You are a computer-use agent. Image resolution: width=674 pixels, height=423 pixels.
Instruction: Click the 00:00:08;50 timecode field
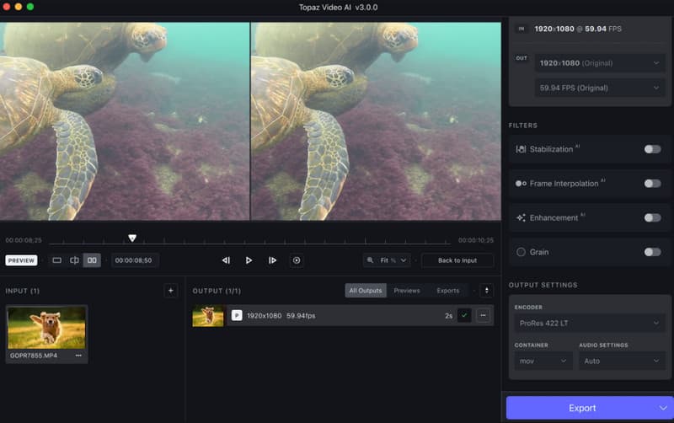[x=134, y=260]
